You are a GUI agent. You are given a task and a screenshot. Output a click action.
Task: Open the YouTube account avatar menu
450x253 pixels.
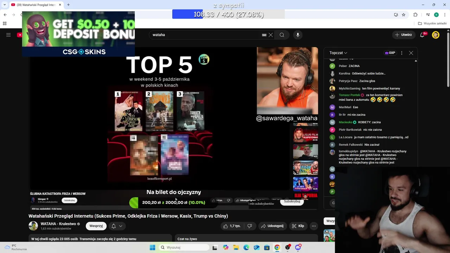(436, 35)
